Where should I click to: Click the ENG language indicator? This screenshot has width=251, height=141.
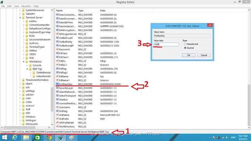click(x=233, y=137)
